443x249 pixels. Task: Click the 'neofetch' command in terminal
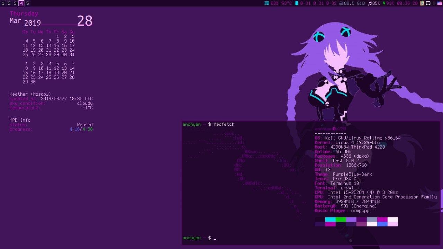pos(224,124)
